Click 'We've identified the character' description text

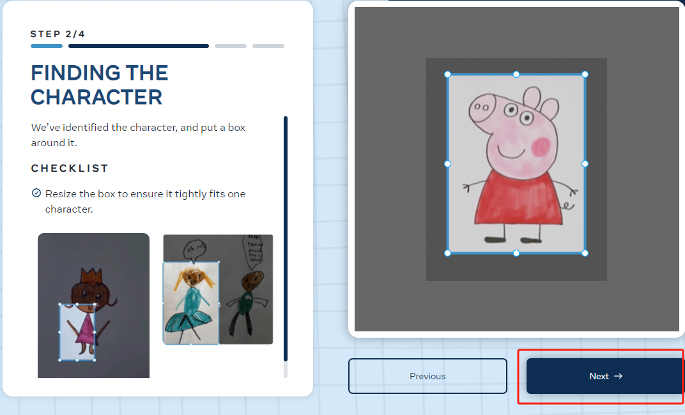138,135
